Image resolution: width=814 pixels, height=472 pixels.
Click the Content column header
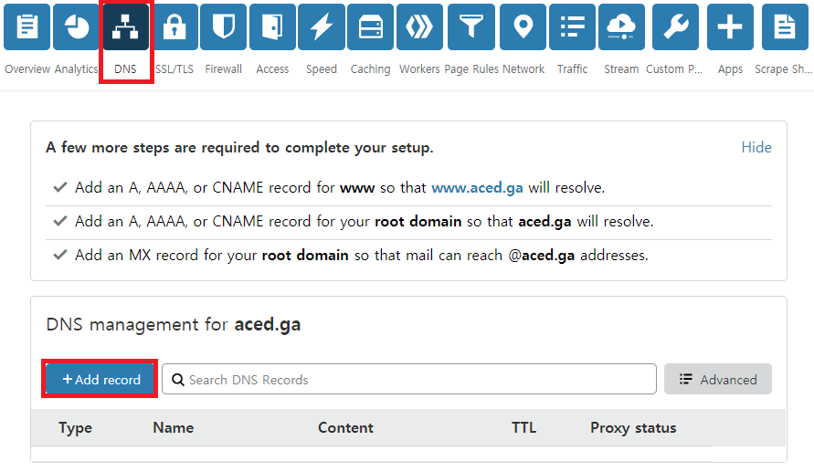(345, 428)
